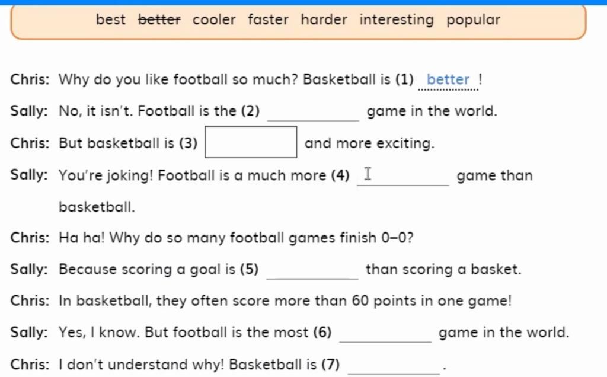Click the crossed-out word 'better' in word bank
607x377 pixels.
coord(159,20)
